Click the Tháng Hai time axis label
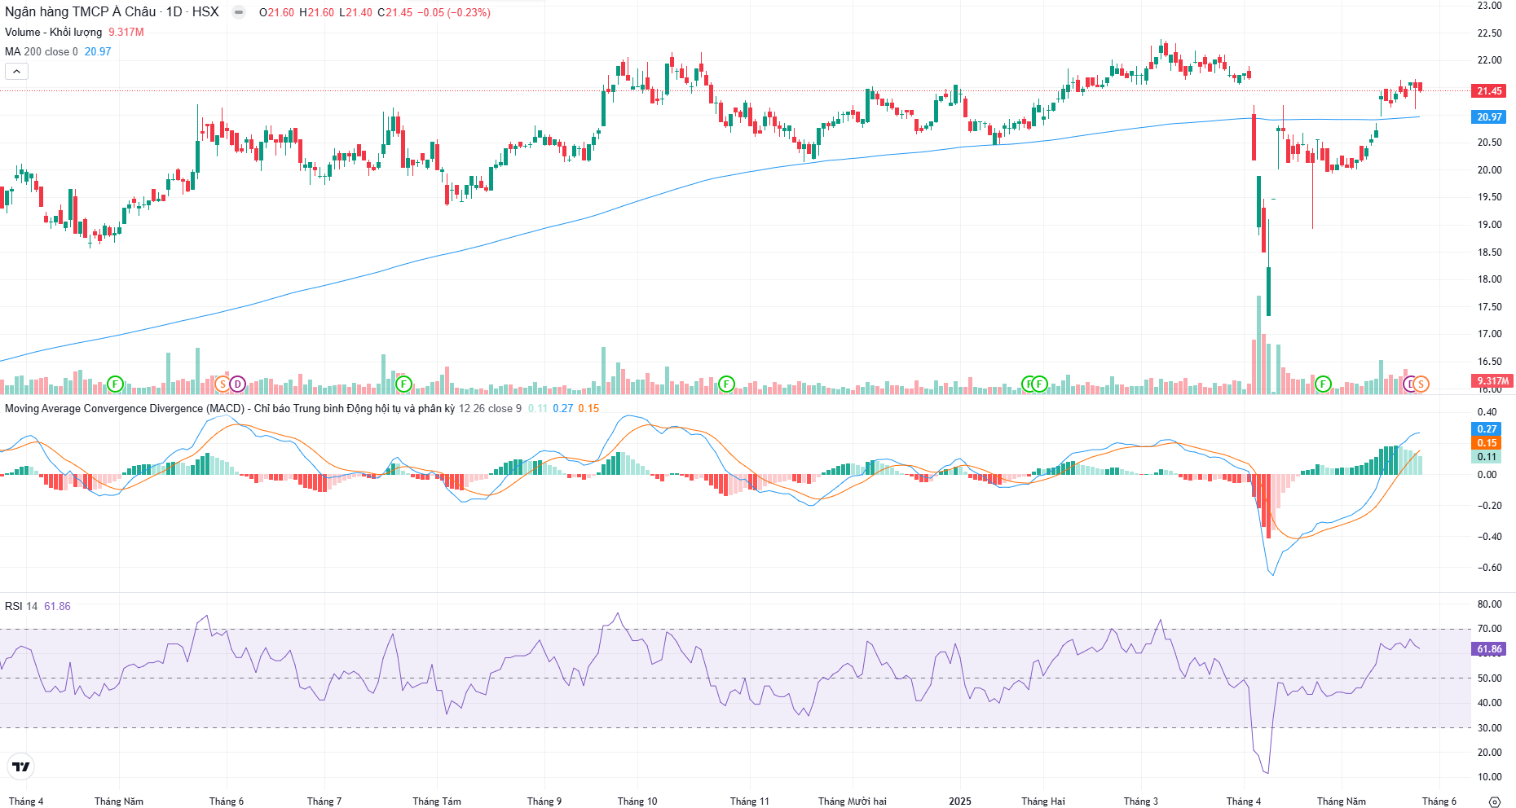 (1043, 801)
